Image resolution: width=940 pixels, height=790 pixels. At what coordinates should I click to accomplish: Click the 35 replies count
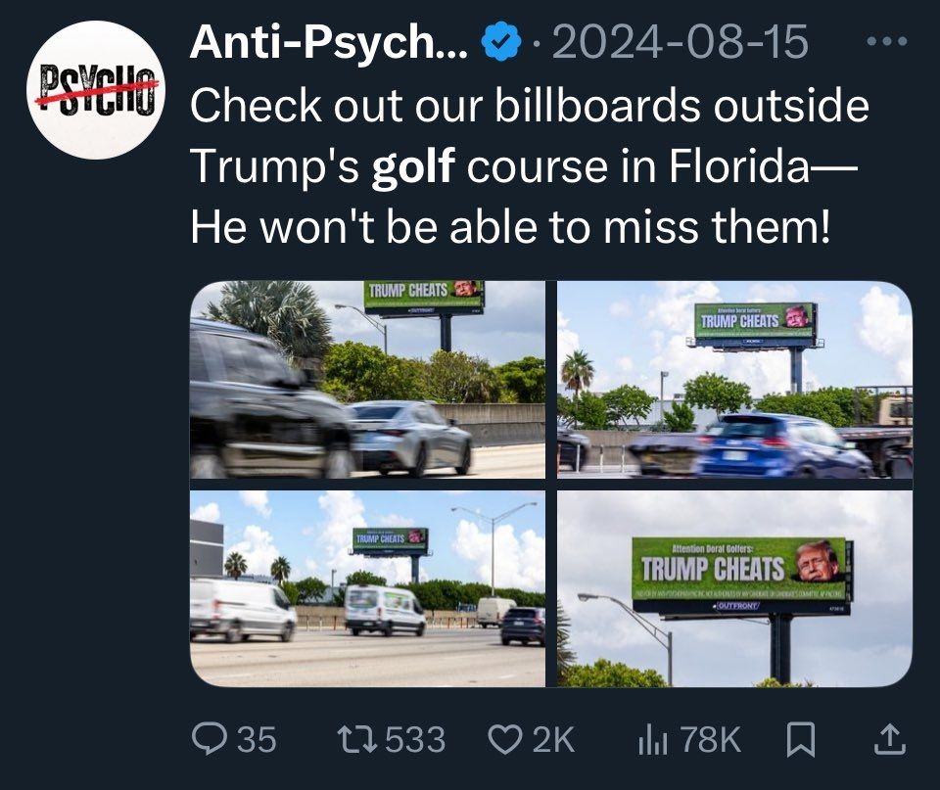(x=257, y=740)
